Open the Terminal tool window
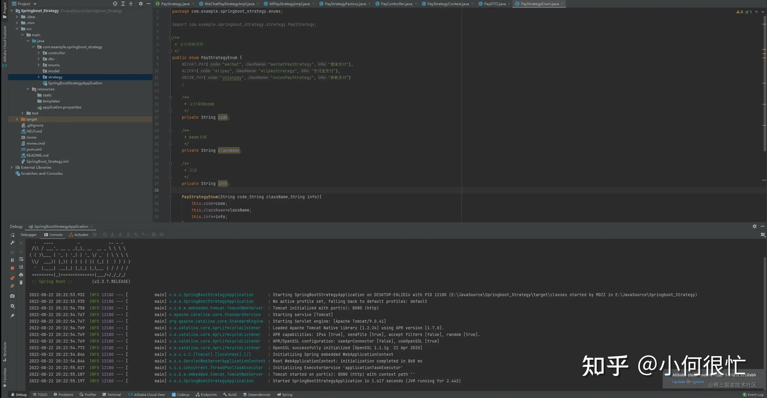 point(112,394)
